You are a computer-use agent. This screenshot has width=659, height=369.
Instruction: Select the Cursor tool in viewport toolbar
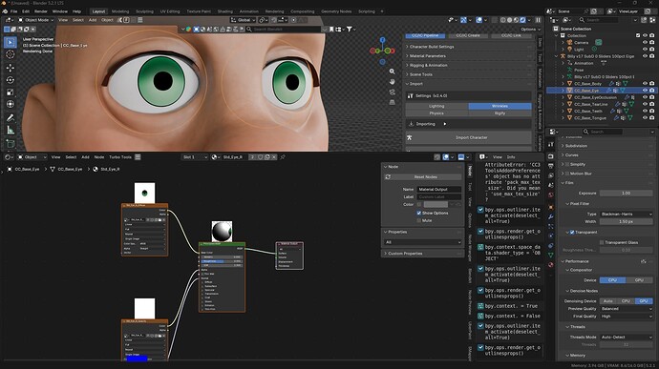coord(11,54)
